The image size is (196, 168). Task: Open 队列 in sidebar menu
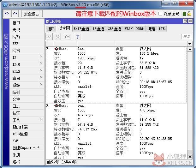click(27, 92)
